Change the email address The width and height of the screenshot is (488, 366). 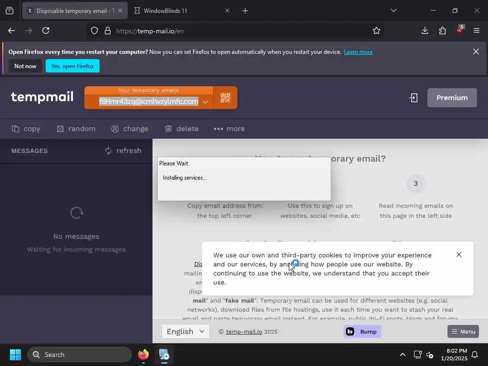tap(130, 129)
